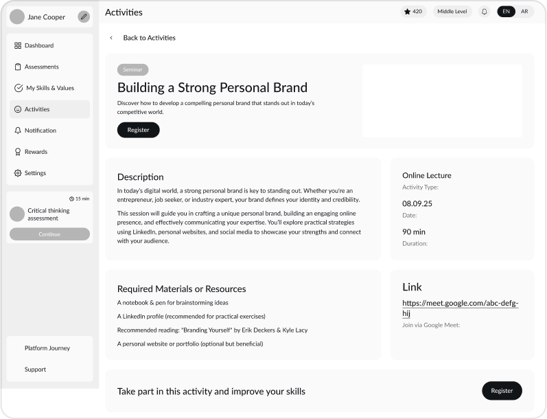Click the pencil edit profile icon
547x419 pixels.
84,17
